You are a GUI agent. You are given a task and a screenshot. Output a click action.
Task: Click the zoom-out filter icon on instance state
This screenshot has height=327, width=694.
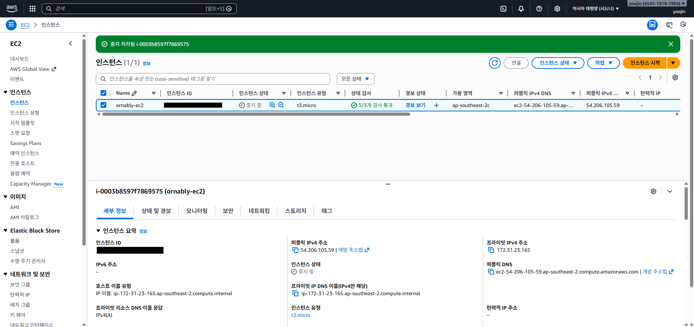[281, 105]
